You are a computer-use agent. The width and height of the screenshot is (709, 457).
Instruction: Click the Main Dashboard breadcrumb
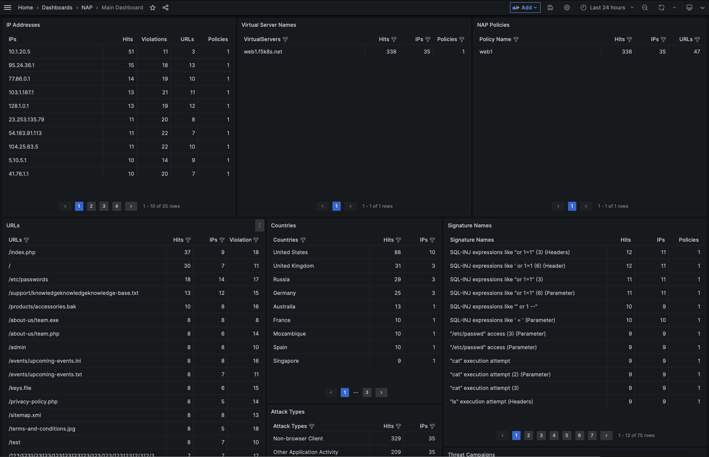[x=123, y=8]
